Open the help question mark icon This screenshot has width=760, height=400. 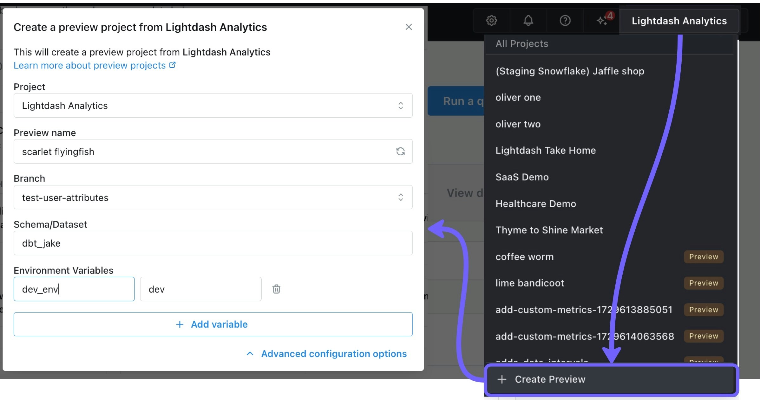(x=565, y=21)
